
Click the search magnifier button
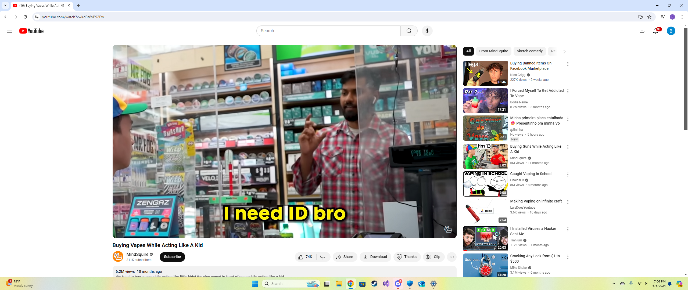pyautogui.click(x=409, y=31)
